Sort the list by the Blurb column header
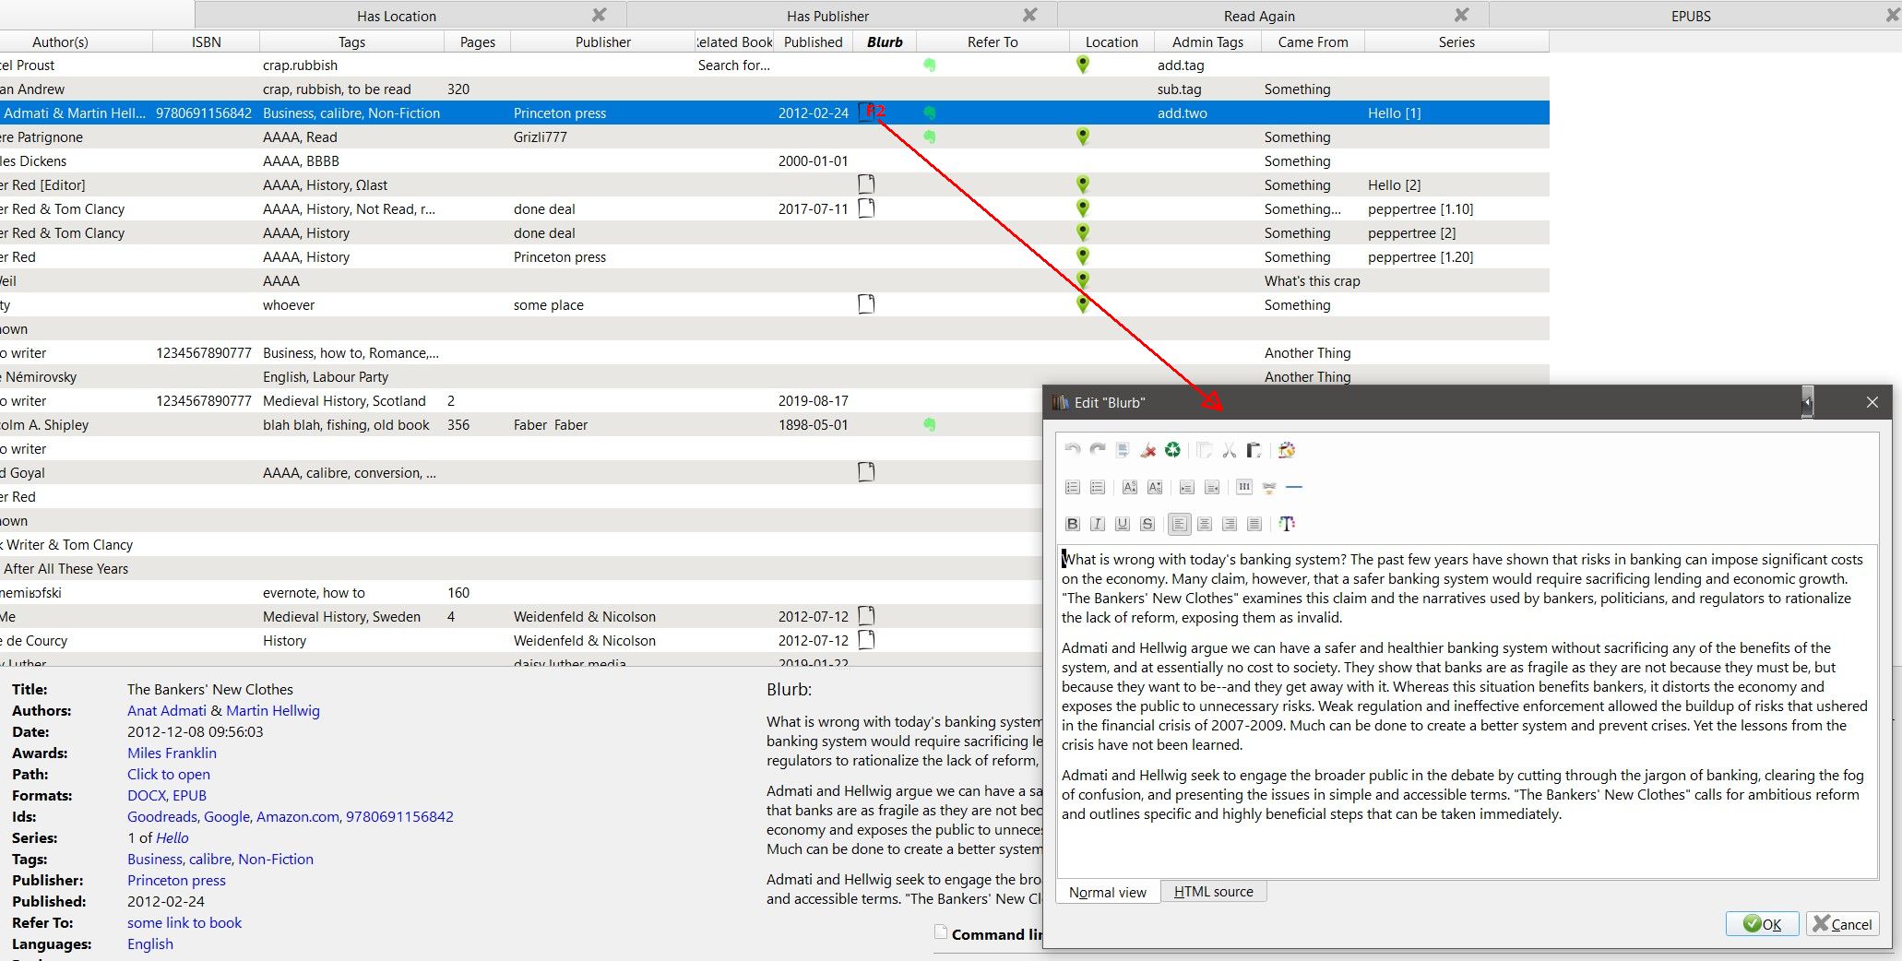 [885, 42]
